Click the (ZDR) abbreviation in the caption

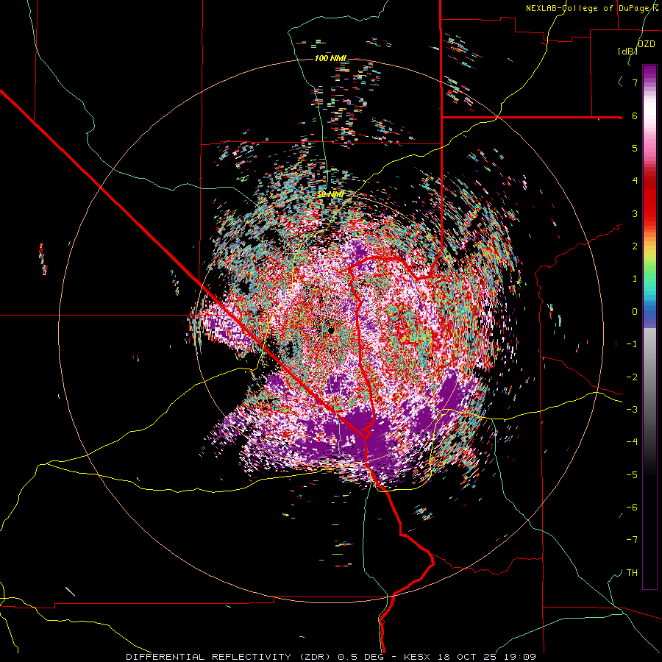coord(315,657)
